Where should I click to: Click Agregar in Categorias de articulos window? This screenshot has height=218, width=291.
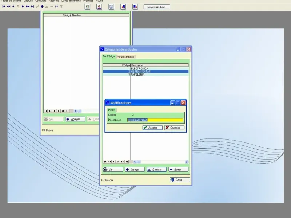(x=135, y=170)
